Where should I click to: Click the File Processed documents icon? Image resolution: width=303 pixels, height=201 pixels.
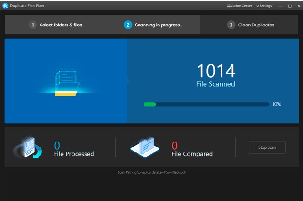[27, 147]
